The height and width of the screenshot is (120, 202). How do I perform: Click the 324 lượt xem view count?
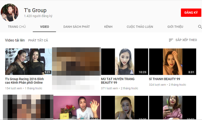click(157, 85)
